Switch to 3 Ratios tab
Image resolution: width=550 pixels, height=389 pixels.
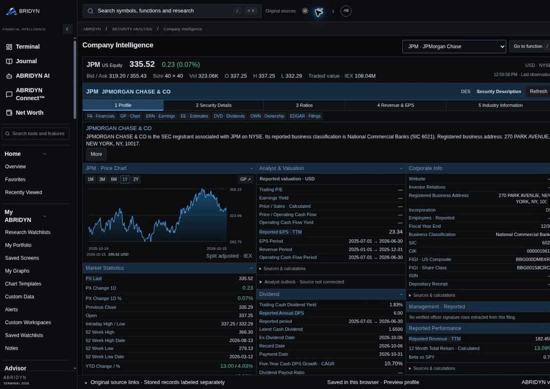point(304,105)
